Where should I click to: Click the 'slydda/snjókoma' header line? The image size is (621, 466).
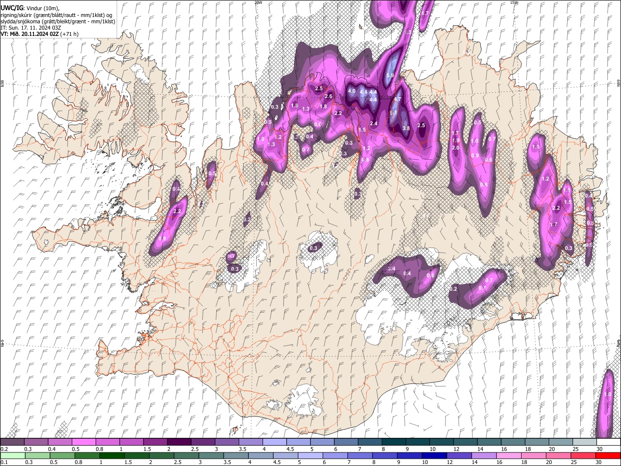pyautogui.click(x=58, y=21)
